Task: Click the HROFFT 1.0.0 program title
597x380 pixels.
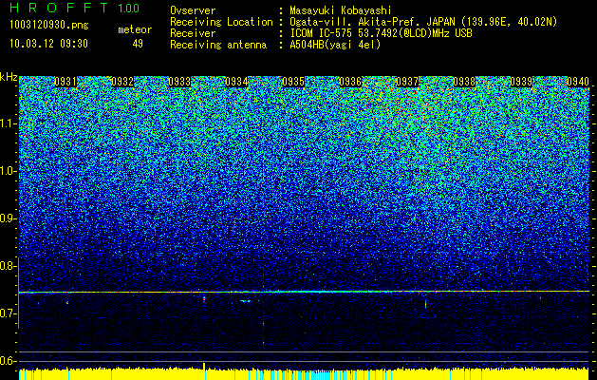Action: [75, 8]
